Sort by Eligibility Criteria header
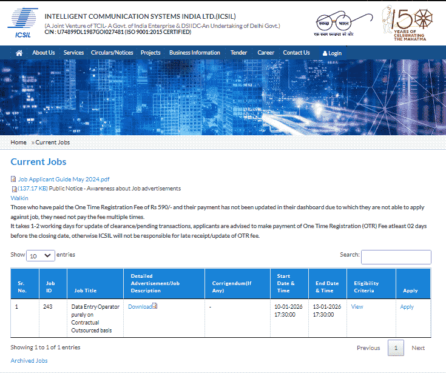This screenshot has width=446, height=373. coord(371,283)
